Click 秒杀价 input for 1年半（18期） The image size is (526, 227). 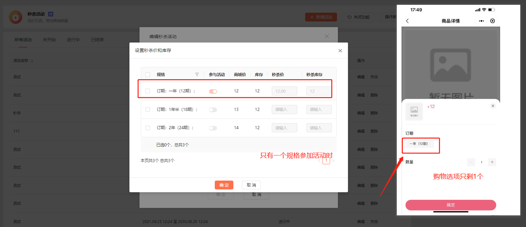click(284, 110)
